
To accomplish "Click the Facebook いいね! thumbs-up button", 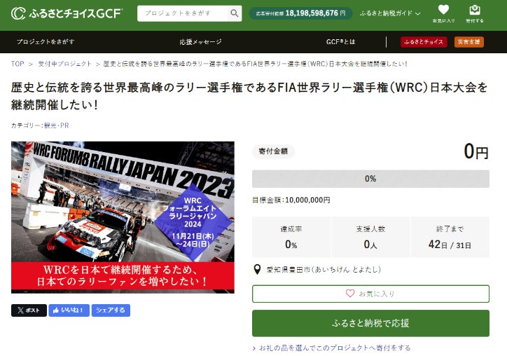I will click(x=69, y=310).
